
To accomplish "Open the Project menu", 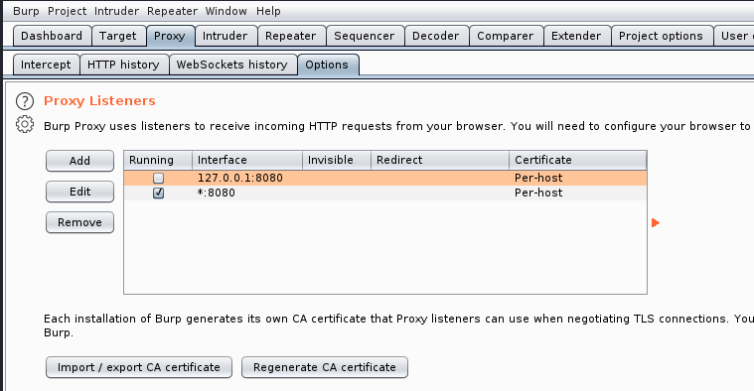I will point(67,11).
